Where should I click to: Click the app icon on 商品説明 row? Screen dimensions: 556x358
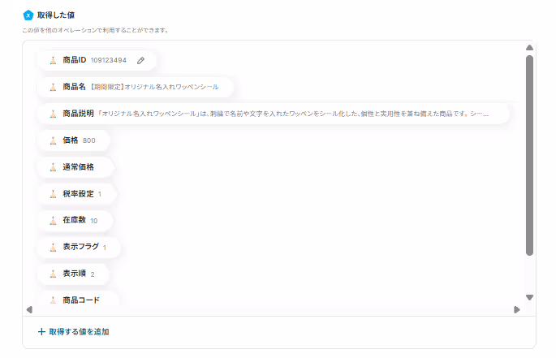[x=53, y=114]
